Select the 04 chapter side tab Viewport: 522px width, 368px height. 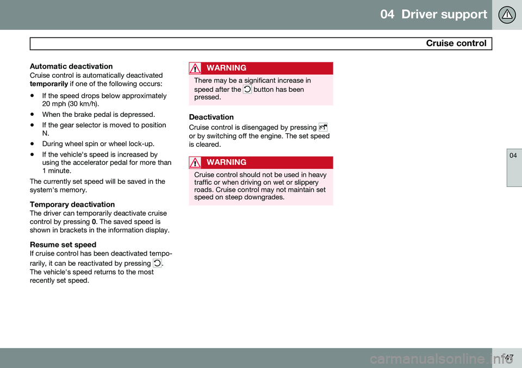pyautogui.click(x=514, y=168)
